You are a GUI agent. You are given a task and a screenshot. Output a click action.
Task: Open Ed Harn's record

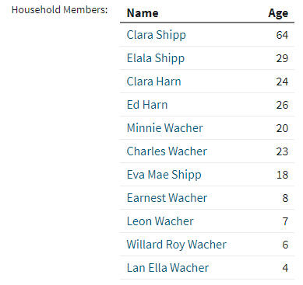tap(147, 105)
